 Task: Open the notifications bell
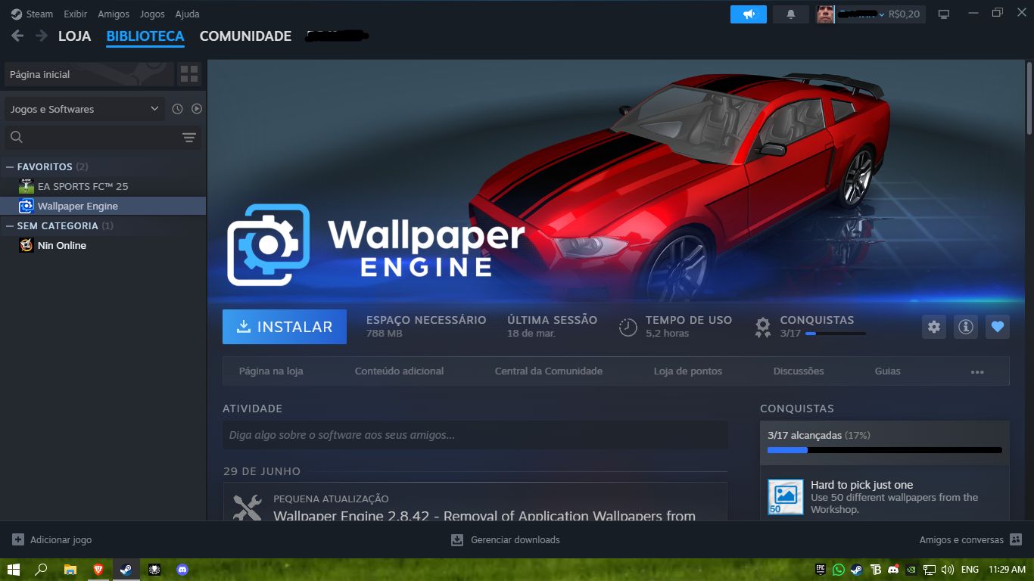tap(791, 14)
